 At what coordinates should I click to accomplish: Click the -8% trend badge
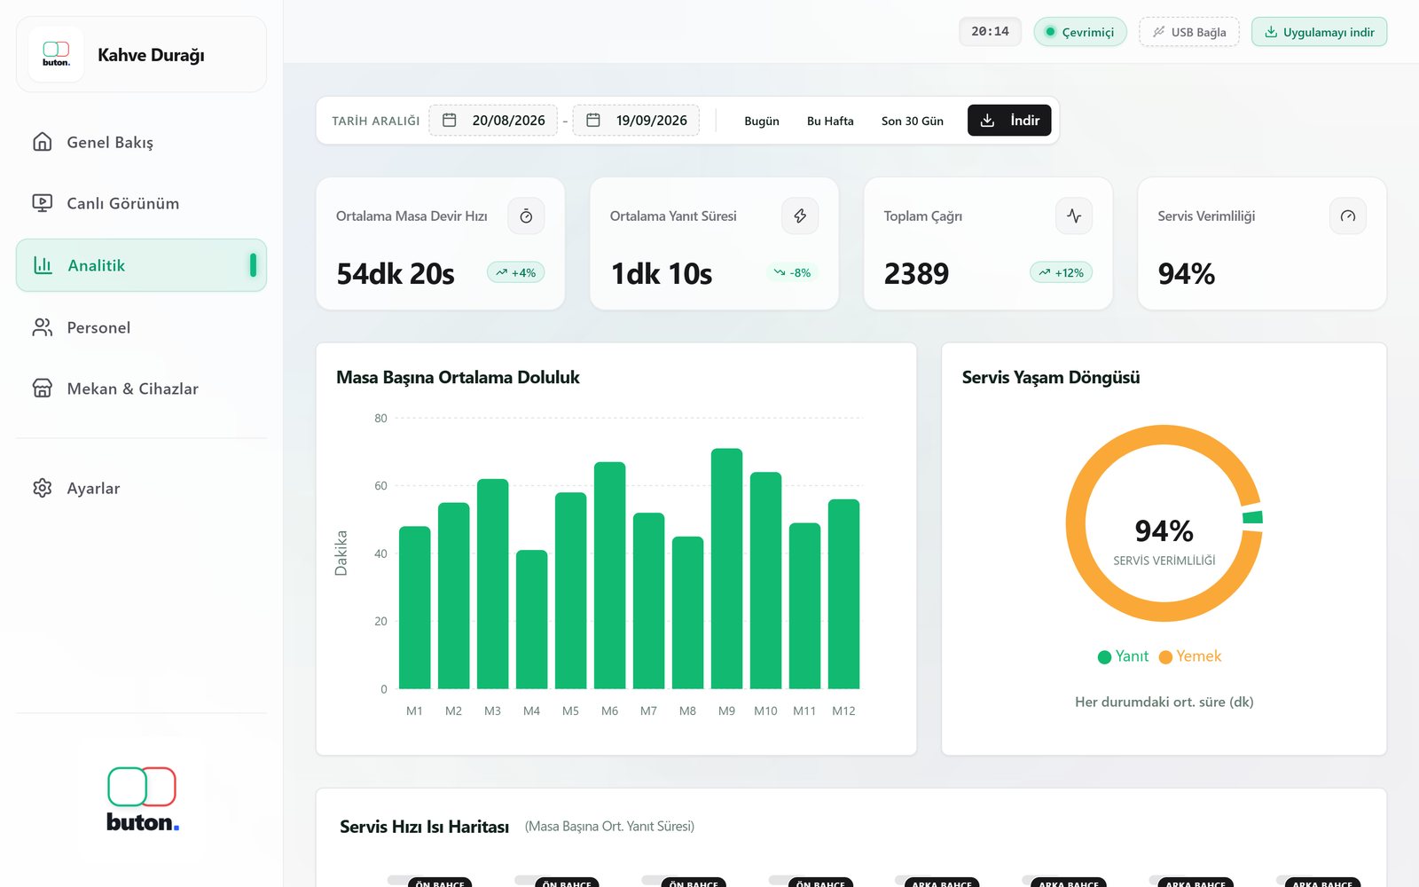(x=791, y=272)
